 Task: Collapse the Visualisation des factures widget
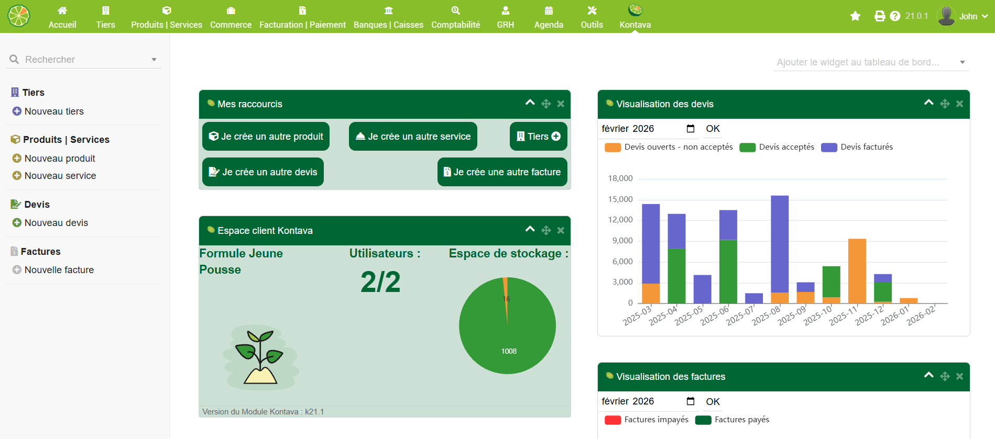pos(928,375)
